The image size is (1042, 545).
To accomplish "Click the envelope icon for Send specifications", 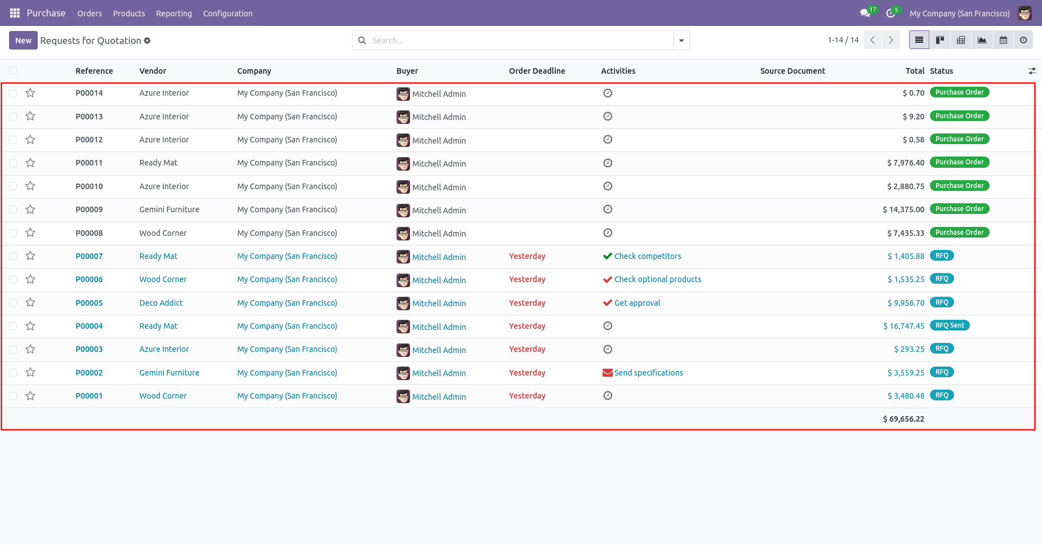I will click(x=608, y=373).
